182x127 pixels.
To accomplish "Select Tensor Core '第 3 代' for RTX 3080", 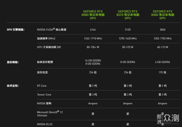I will pyautogui.click(x=93, y=95).
